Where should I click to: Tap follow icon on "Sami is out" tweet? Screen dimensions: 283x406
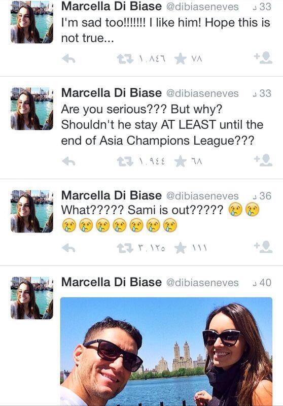click(263, 247)
